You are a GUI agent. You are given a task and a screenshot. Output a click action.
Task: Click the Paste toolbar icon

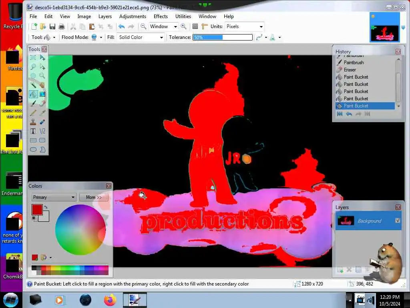click(x=92, y=26)
